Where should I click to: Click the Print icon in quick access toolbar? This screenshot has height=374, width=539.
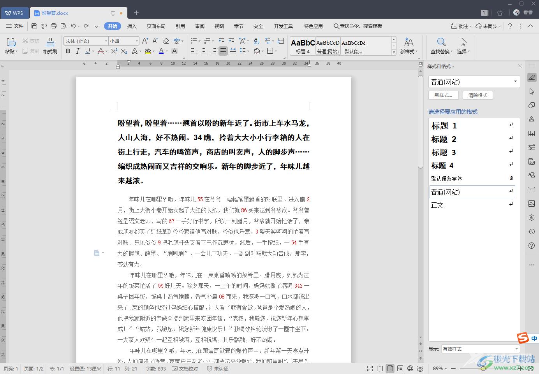pyautogui.click(x=54, y=26)
